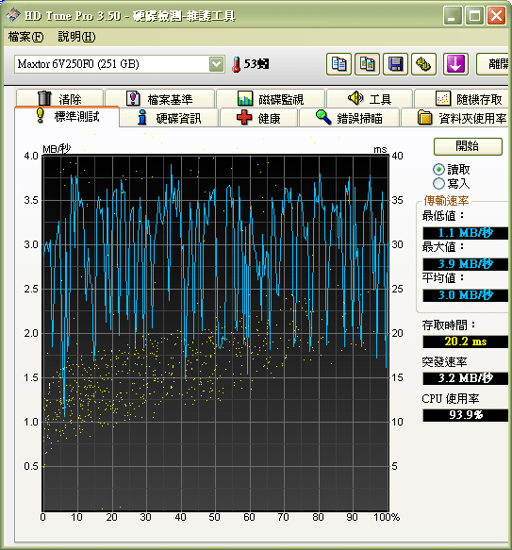Open the 說明(H) menu

[76, 37]
